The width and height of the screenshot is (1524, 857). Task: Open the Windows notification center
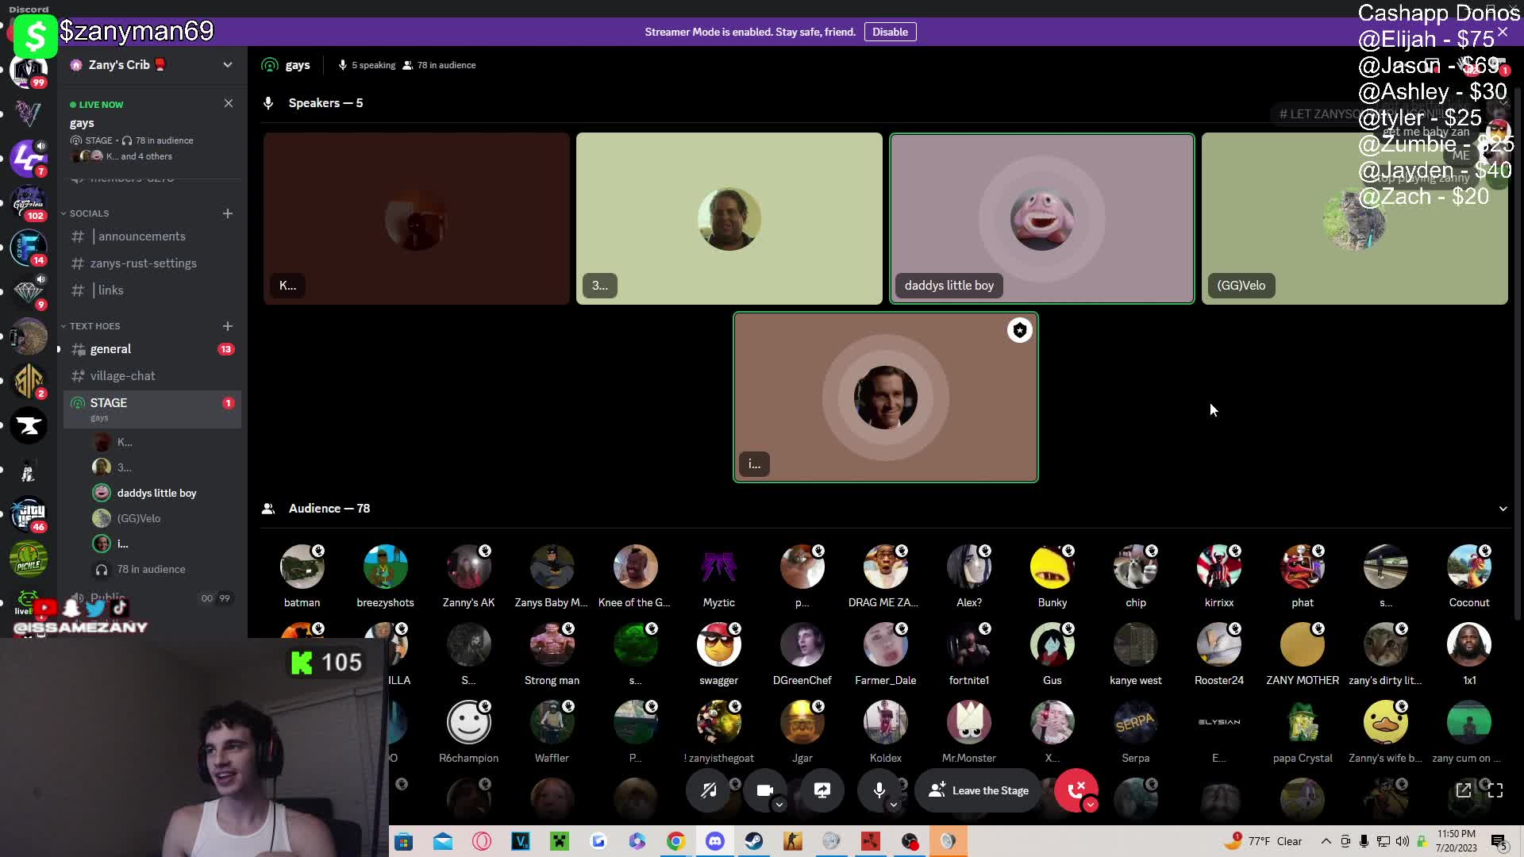[x=1499, y=841]
